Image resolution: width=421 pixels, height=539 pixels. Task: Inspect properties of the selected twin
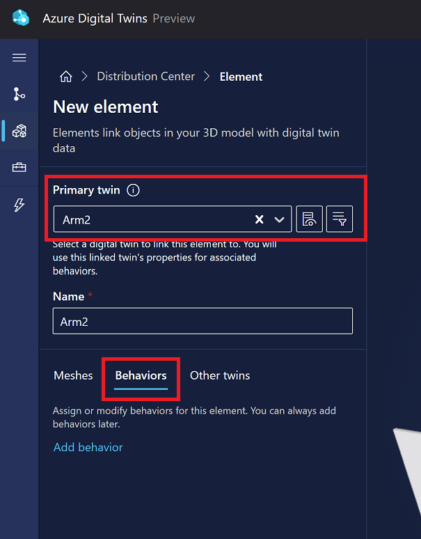pos(309,219)
